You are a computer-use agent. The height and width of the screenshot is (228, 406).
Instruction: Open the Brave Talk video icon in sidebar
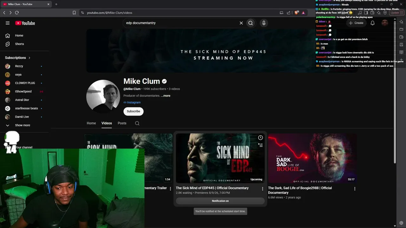tap(401, 29)
